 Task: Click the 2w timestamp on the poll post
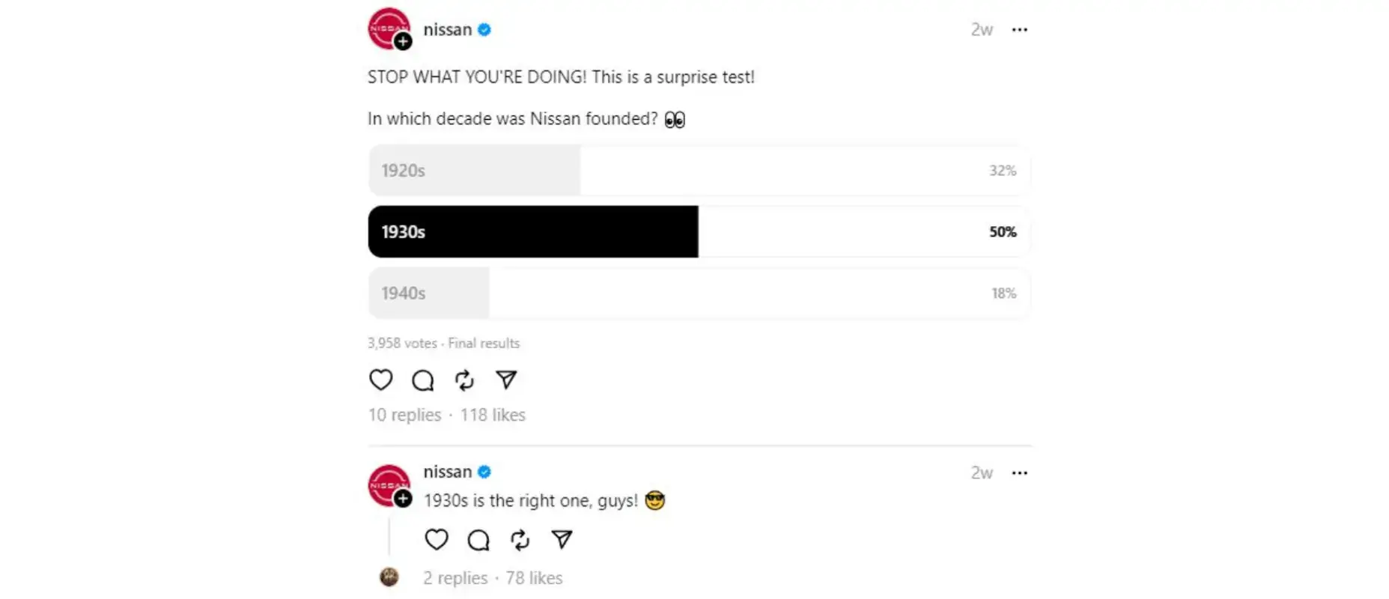click(x=982, y=30)
